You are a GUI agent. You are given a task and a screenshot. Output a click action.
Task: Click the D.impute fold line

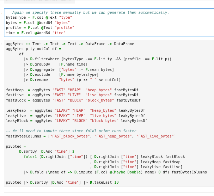pyautogui.click(x=115, y=172)
